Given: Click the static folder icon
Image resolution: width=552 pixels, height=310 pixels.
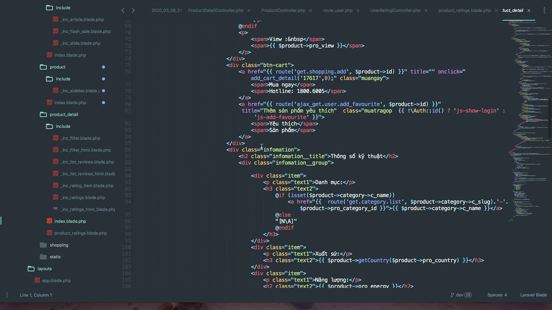Looking at the screenshot, I should (x=43, y=257).
